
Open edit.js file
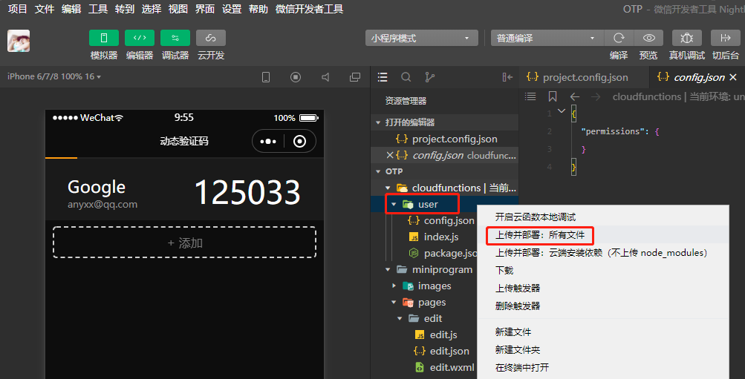[442, 335]
